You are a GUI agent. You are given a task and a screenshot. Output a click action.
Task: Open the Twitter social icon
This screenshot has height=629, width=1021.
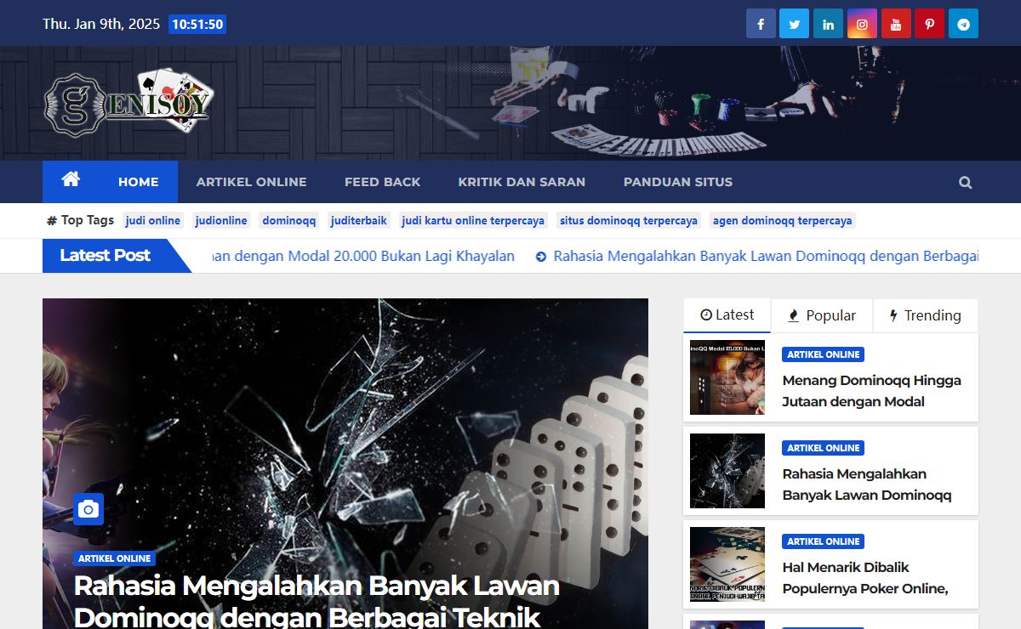pos(794,23)
